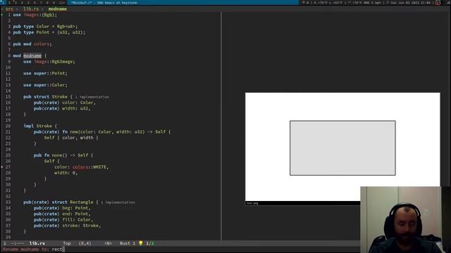
Task: Click the 'lib.rs' breadcrumb segment
Action: click(31, 9)
